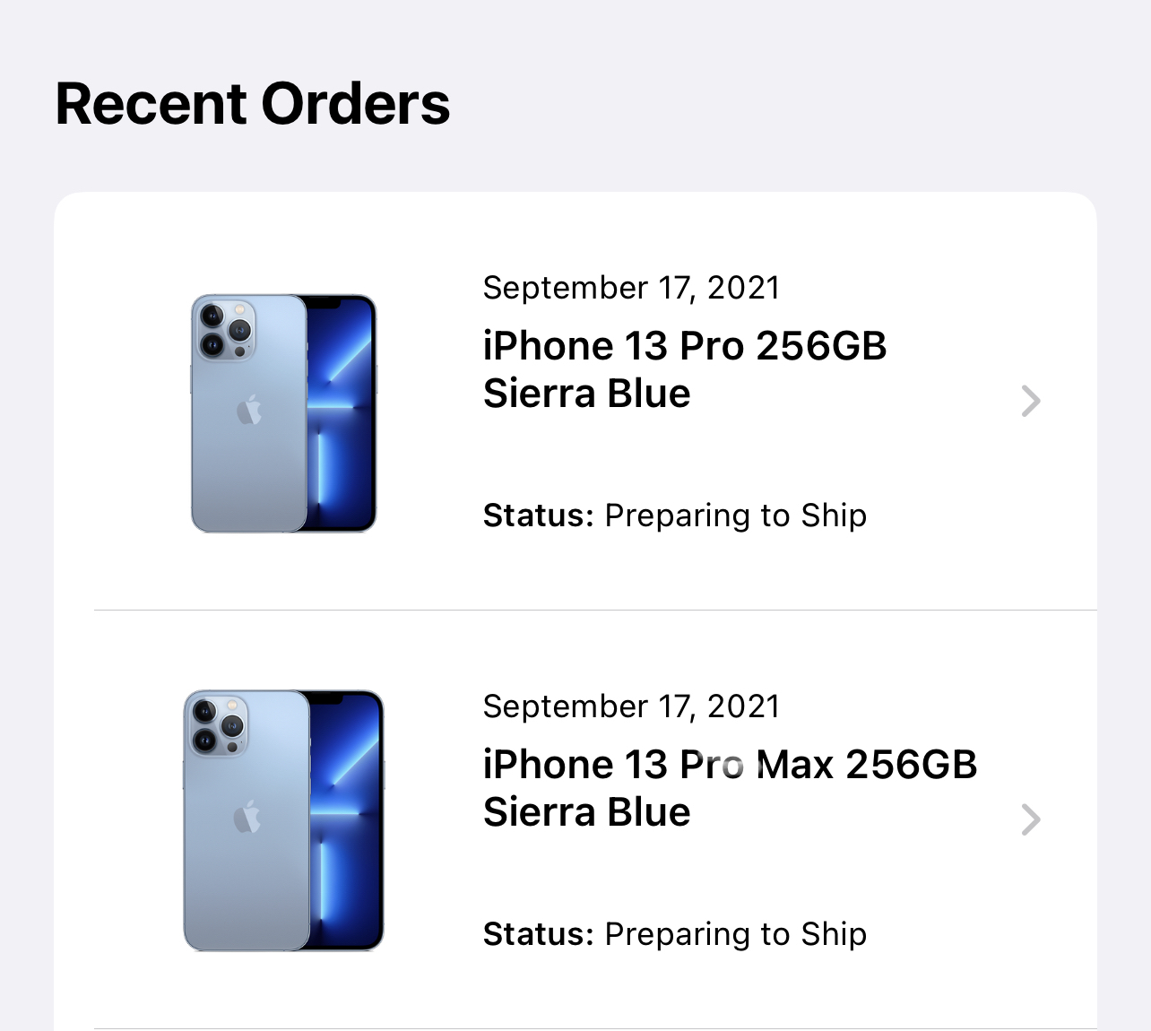Click the first order's September 17, 2021 date

(x=631, y=288)
